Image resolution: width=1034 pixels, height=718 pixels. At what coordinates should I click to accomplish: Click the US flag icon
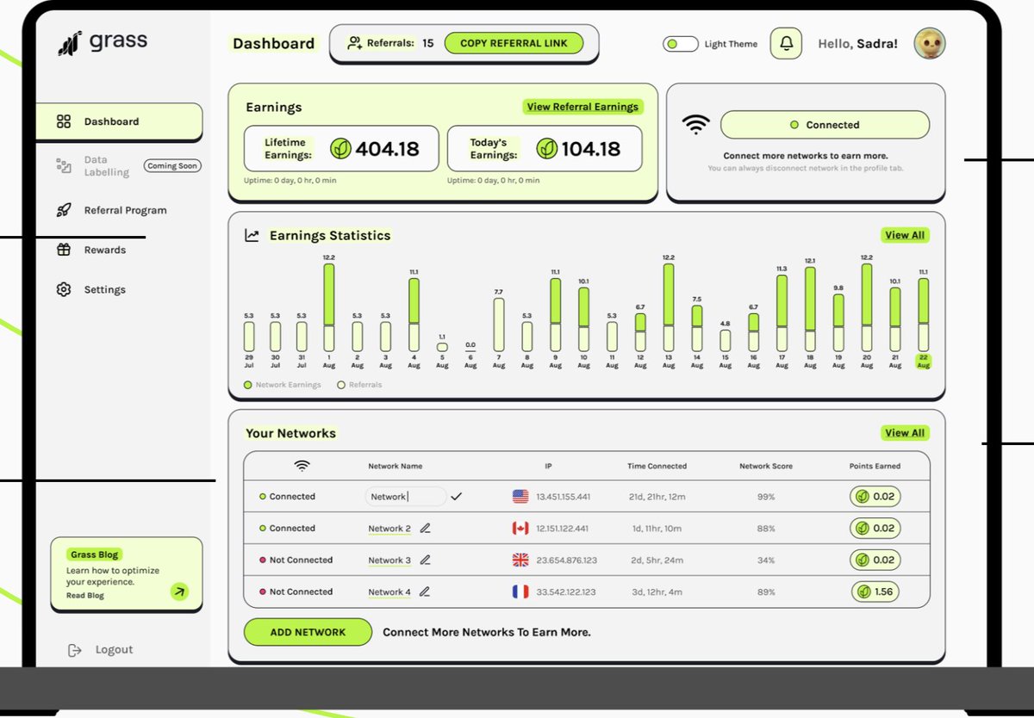tap(520, 497)
